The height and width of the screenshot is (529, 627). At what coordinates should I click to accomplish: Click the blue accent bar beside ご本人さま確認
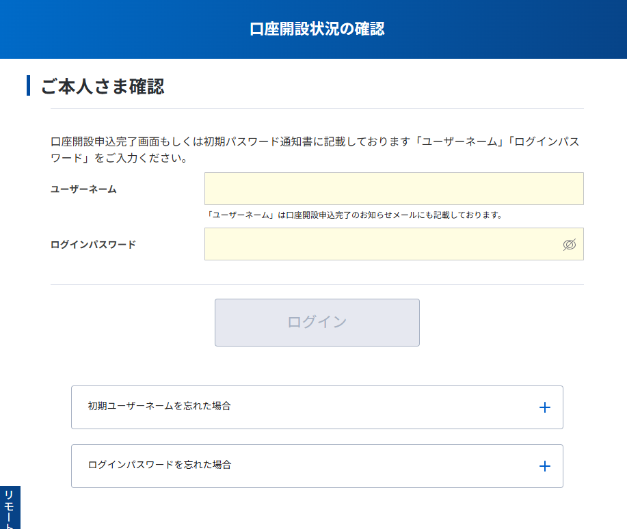tap(29, 86)
